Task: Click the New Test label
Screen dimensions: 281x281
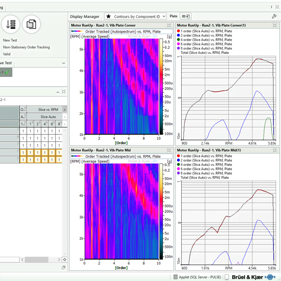Action: (10, 40)
